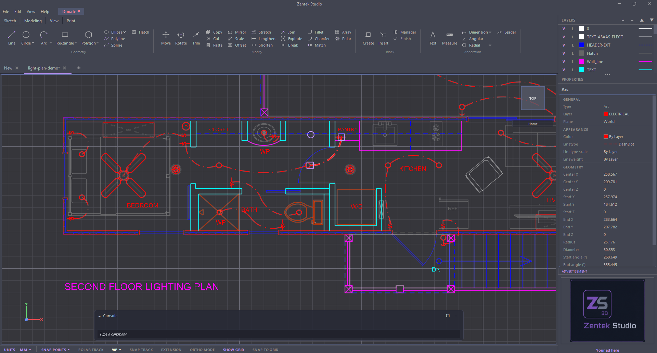The image size is (657, 353).
Task: Click the Insert block icon
Action: coord(383,38)
